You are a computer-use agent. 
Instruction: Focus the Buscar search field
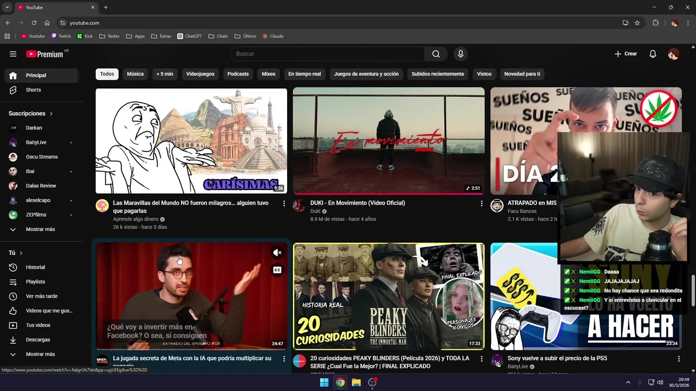coord(328,54)
